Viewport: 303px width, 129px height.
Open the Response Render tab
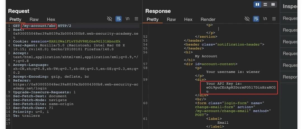click(x=208, y=19)
